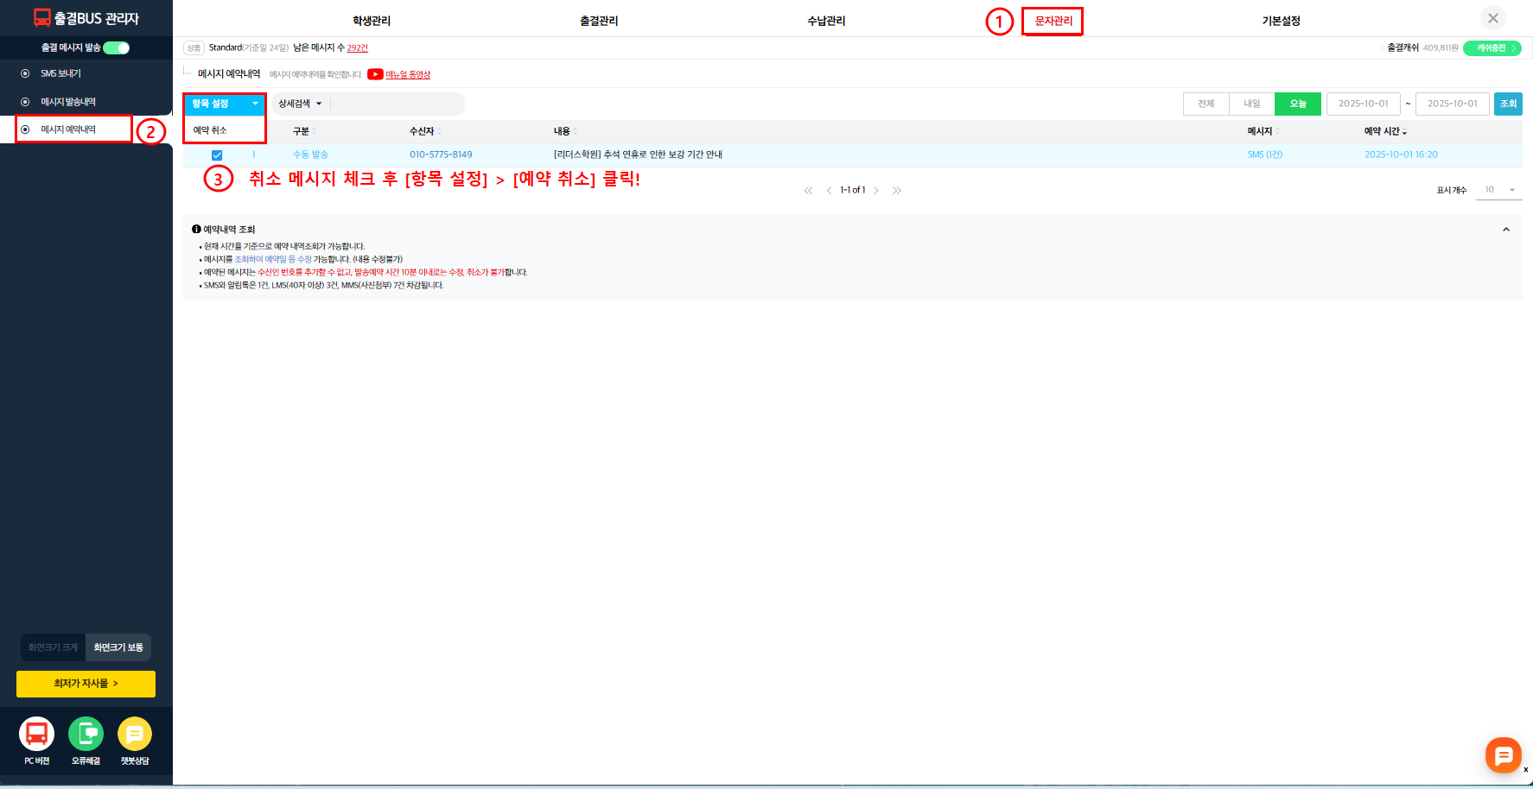Toggle the 출결 메시지 발송 switch
This screenshot has height=789, width=1533.
click(x=116, y=48)
